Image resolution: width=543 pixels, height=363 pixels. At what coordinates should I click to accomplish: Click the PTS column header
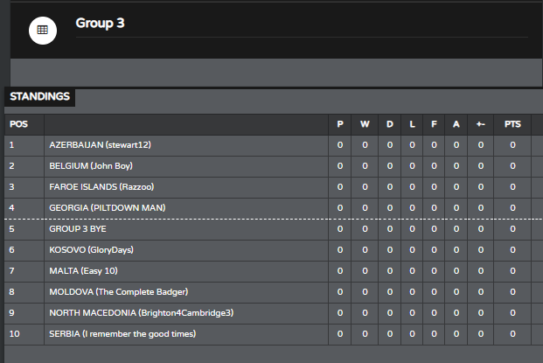[512, 124]
